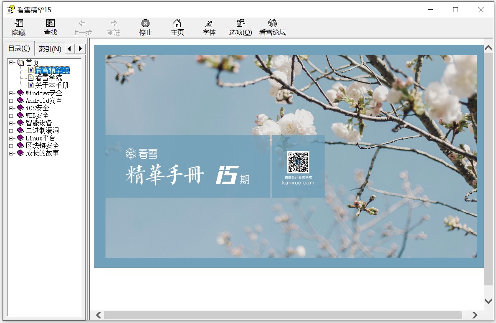The width and height of the screenshot is (496, 323).
Task: Click the QR code on the cover
Action: click(x=298, y=162)
